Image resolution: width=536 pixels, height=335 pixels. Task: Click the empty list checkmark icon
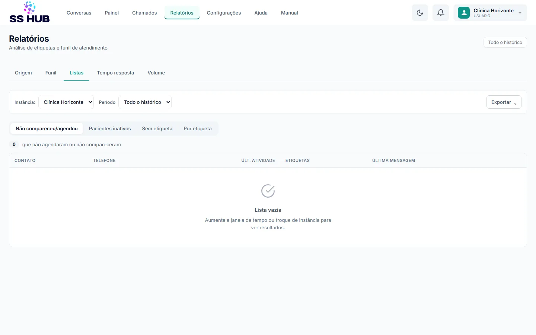tap(268, 191)
